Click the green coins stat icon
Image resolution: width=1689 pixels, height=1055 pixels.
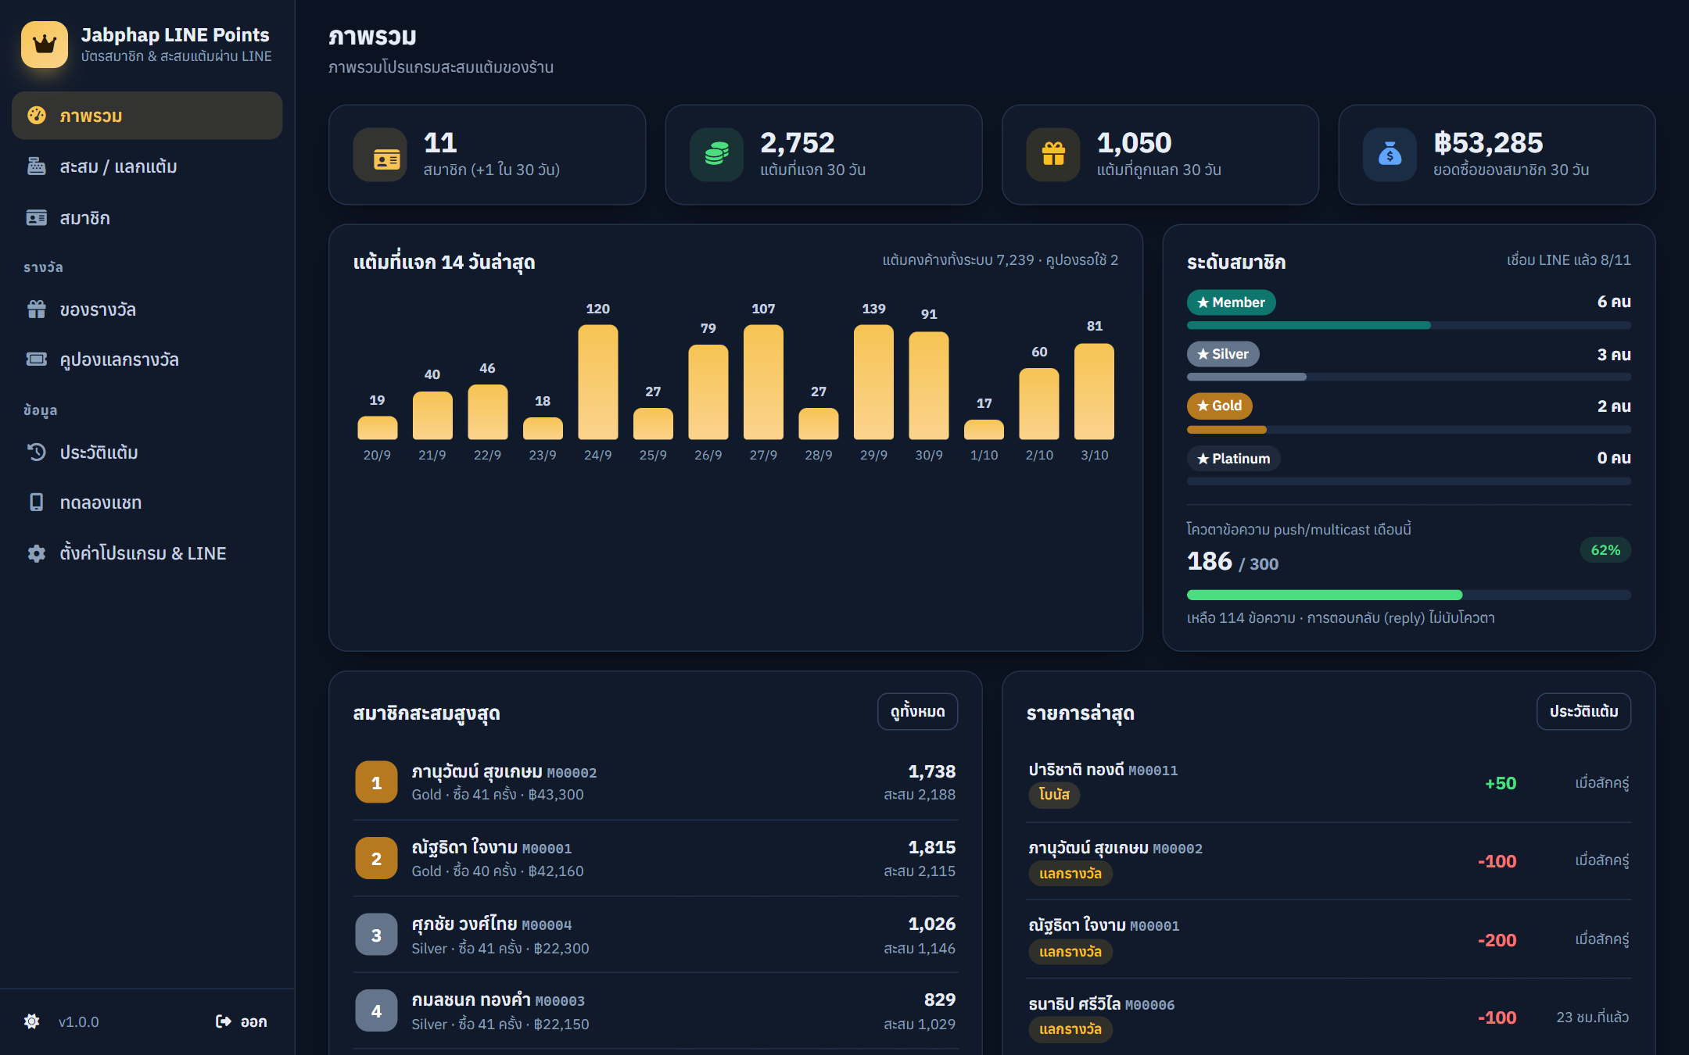pos(716,155)
